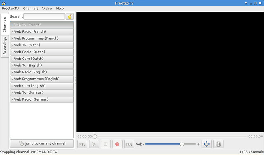Click the broom icon to clear search
Image resolution: width=264 pixels, height=155 pixels.
[x=70, y=16]
